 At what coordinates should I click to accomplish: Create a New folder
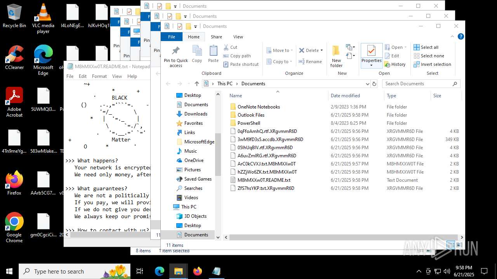(x=336, y=57)
